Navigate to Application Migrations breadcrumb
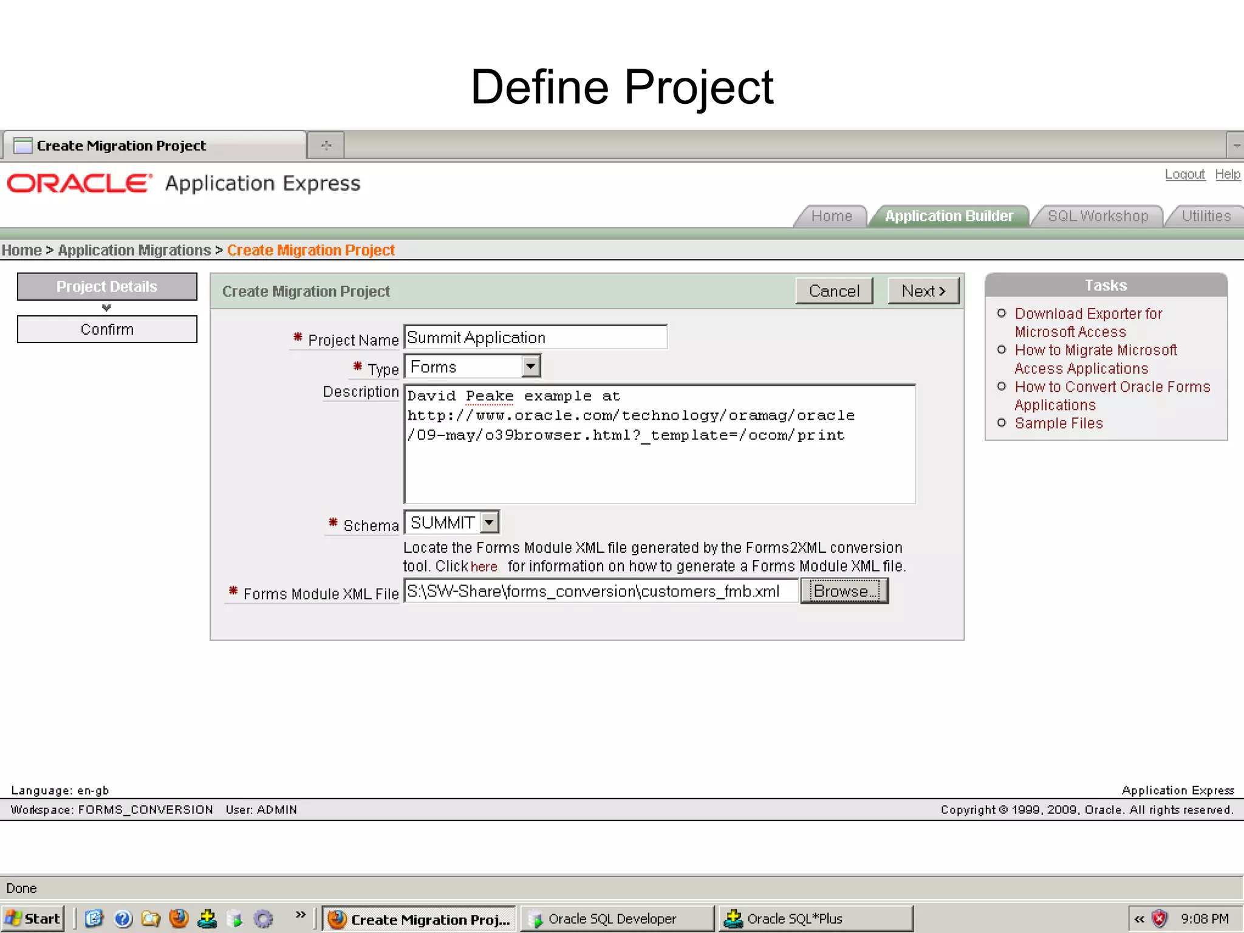The height and width of the screenshot is (933, 1244). pyautogui.click(x=134, y=250)
